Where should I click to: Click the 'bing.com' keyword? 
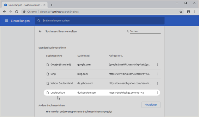pyautogui.click(x=82, y=74)
